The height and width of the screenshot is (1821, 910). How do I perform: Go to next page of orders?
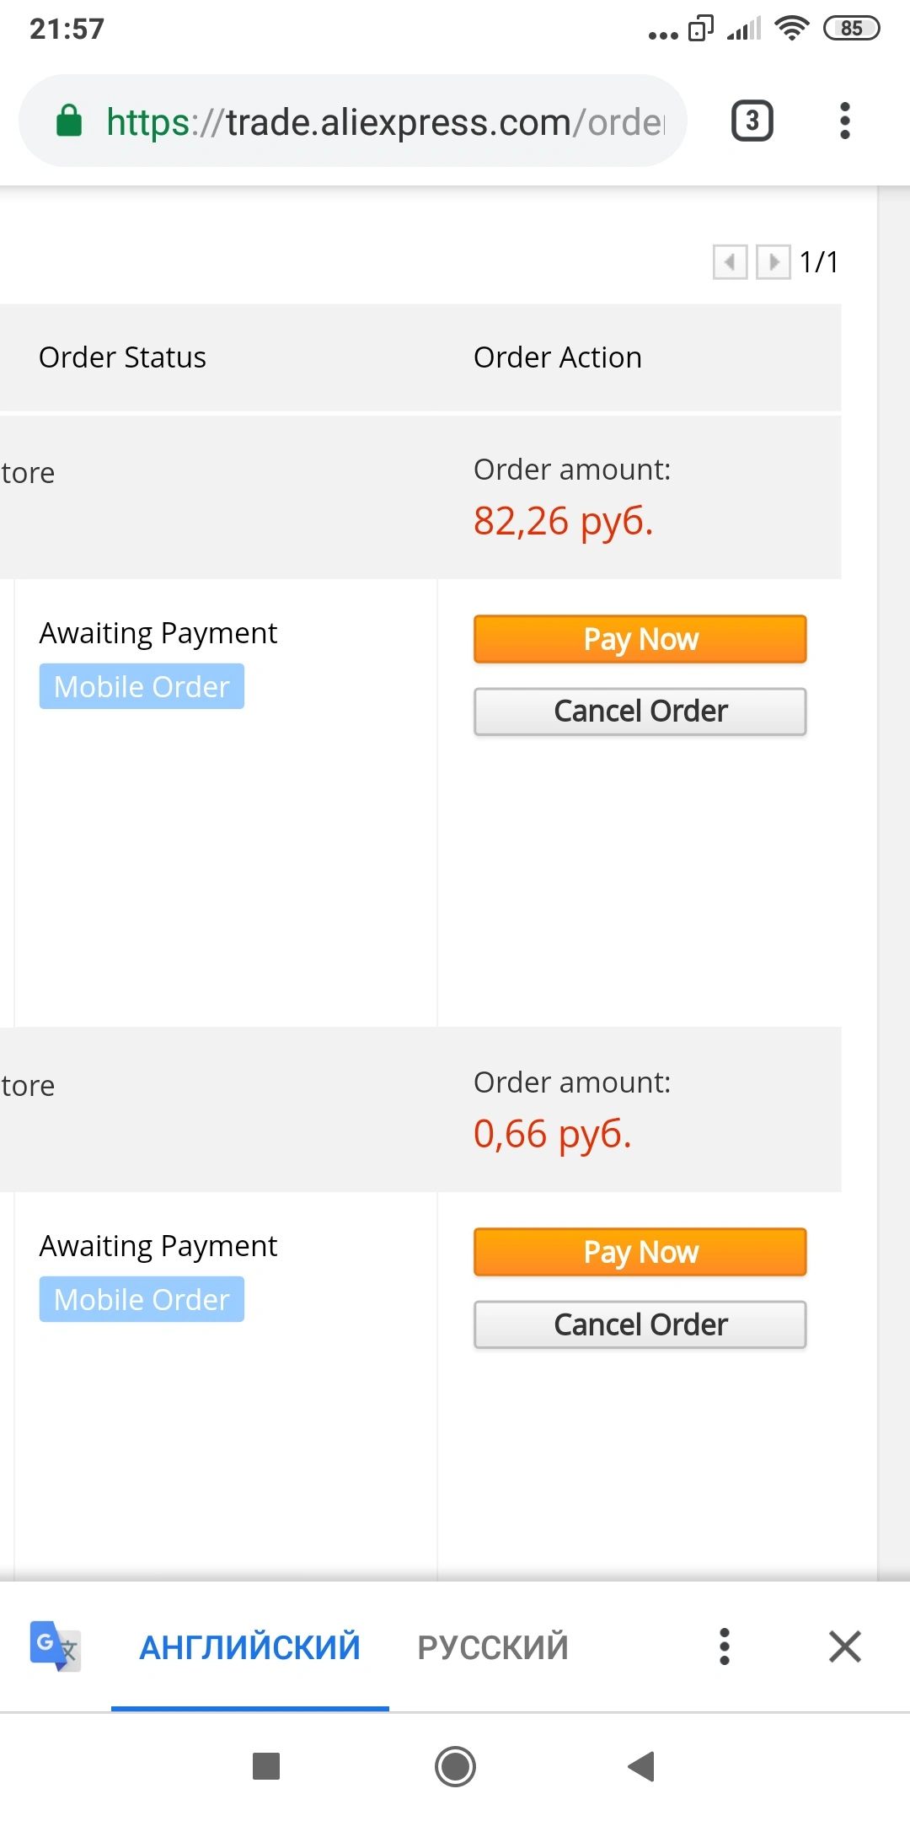pyautogui.click(x=773, y=261)
